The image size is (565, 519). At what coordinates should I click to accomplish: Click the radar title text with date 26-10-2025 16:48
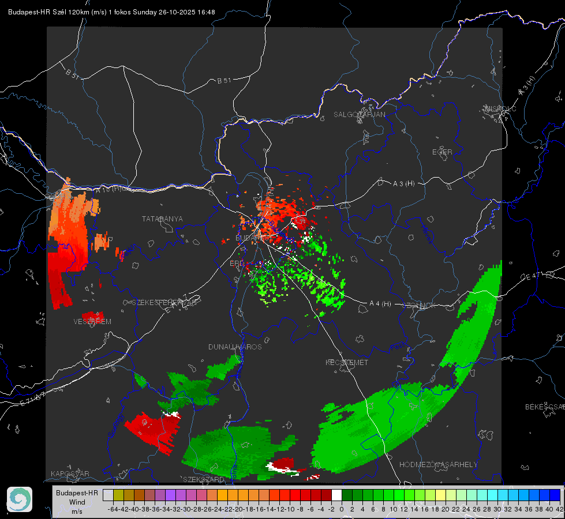click(111, 12)
